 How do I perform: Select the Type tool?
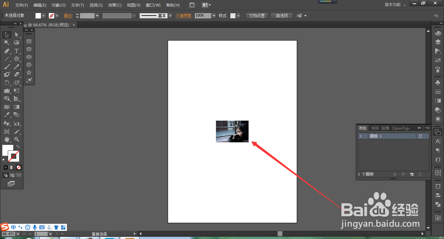tap(17, 51)
